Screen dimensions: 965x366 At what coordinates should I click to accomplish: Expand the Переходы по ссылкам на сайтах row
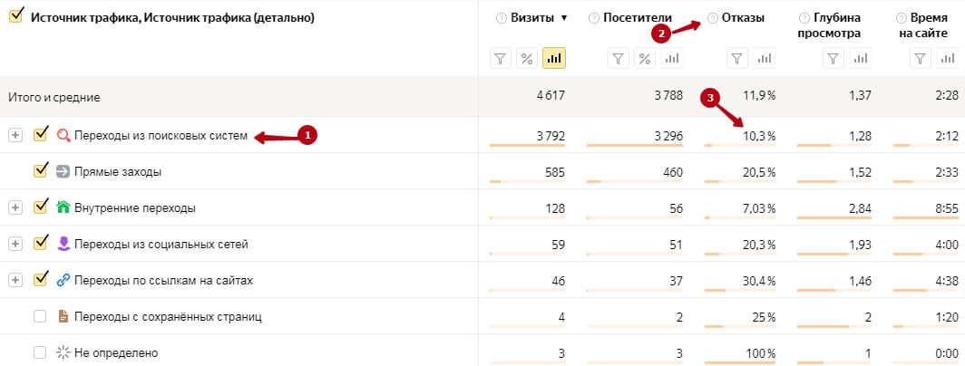click(x=15, y=280)
